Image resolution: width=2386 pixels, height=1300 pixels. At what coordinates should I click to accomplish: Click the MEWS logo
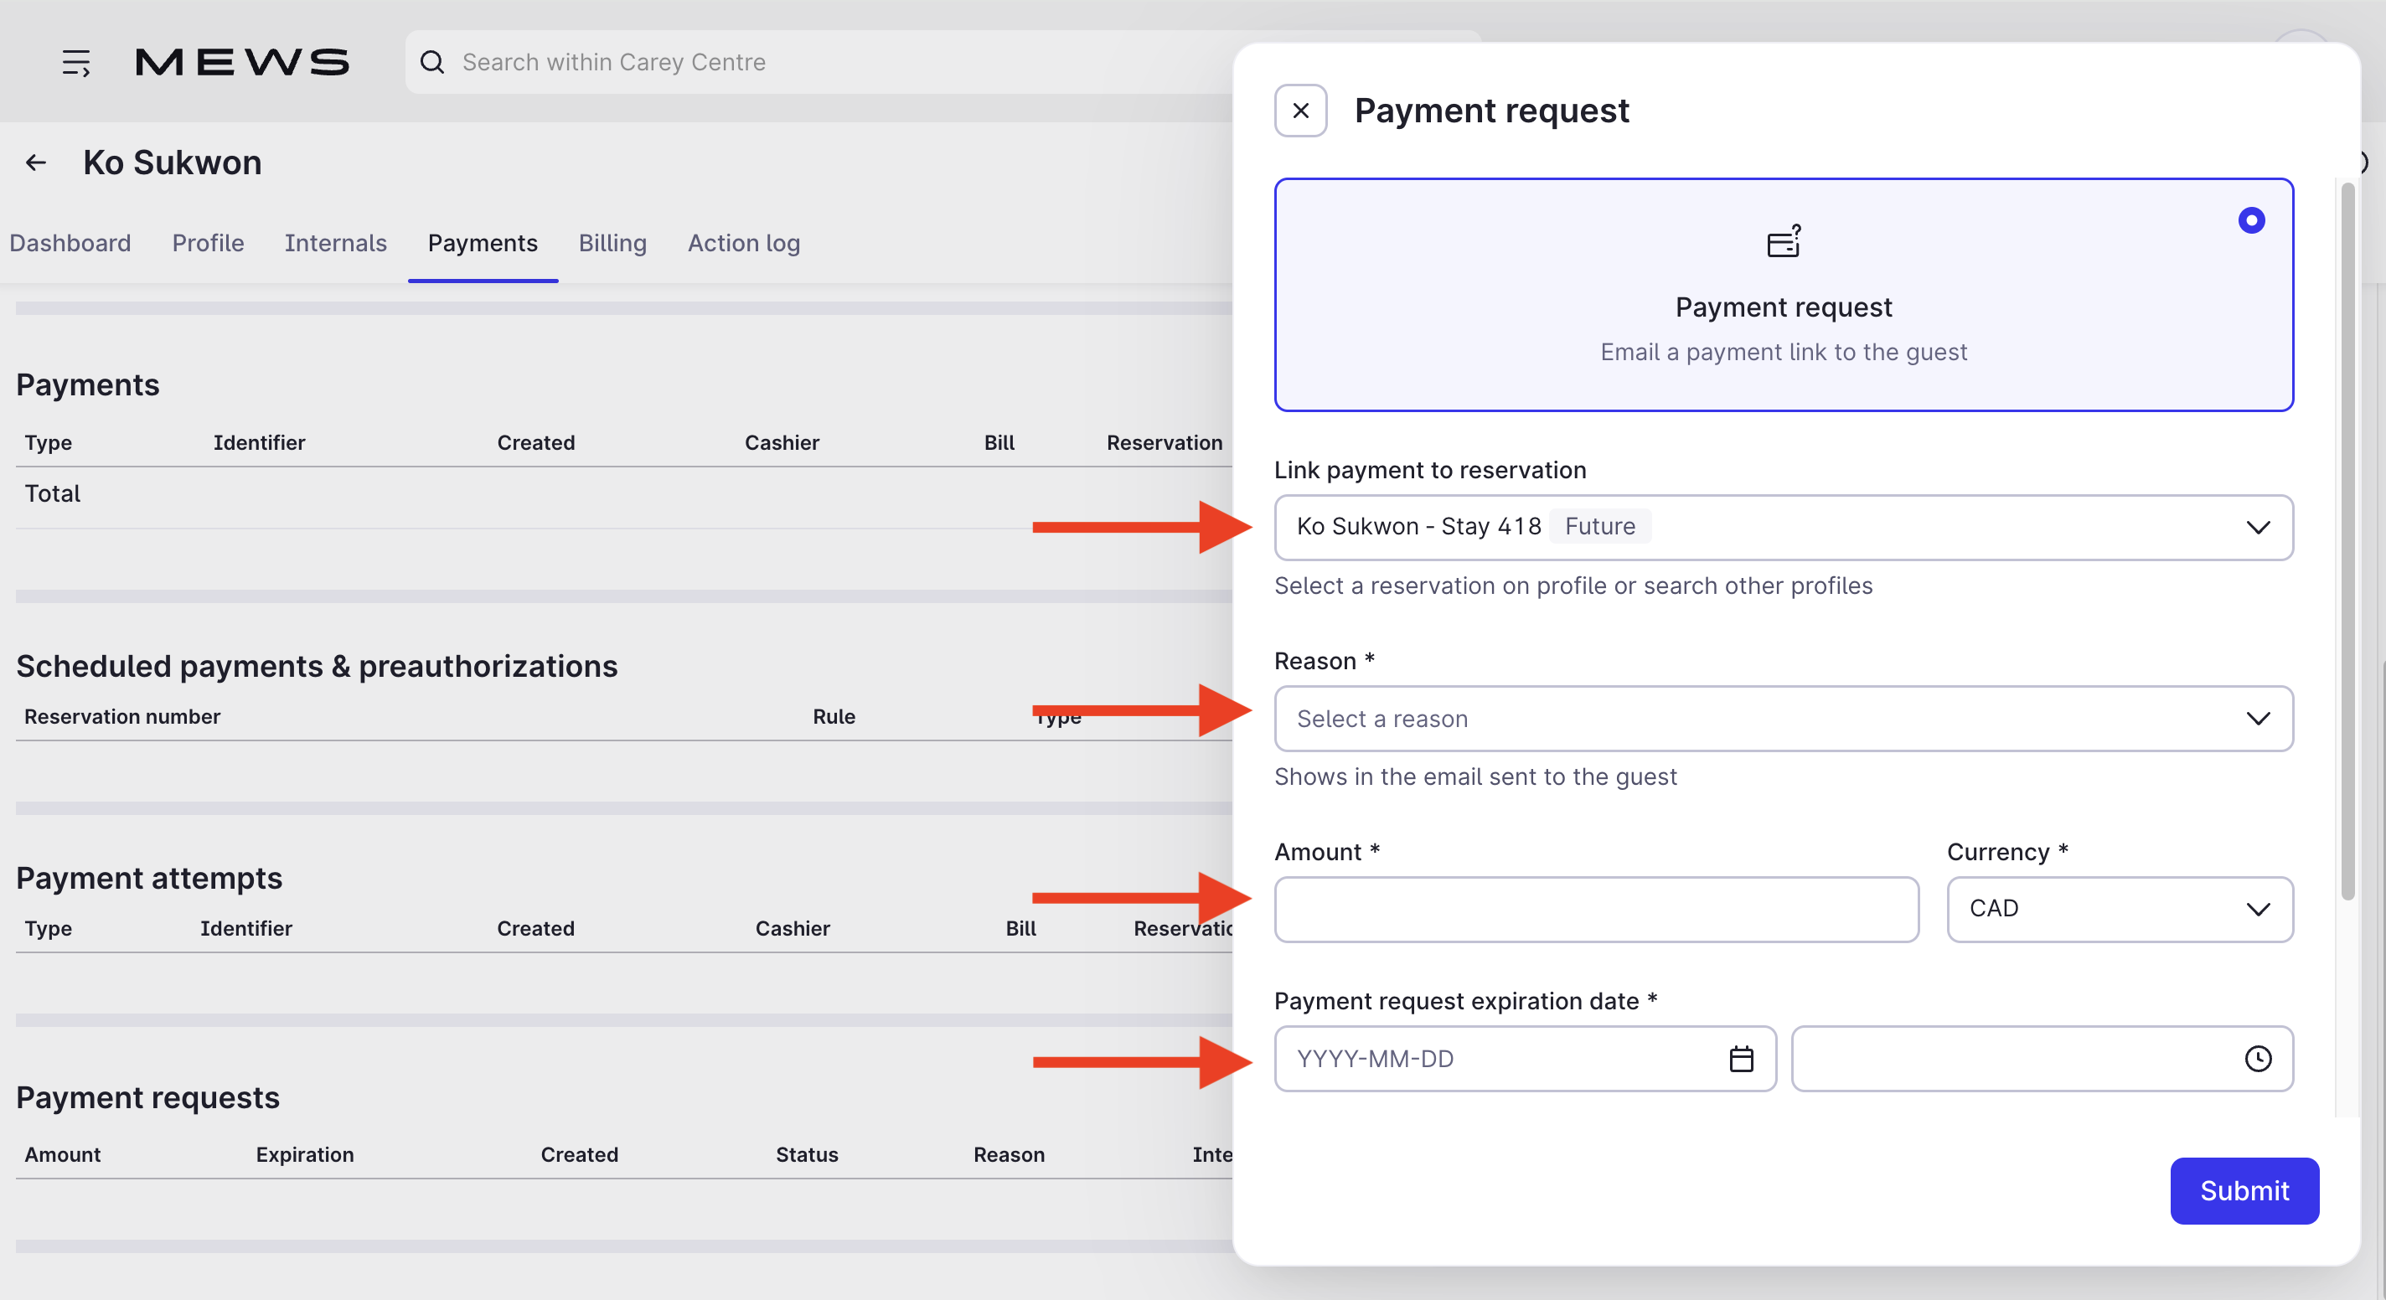[243, 62]
